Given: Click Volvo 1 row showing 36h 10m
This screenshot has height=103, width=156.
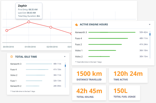Looking at the screenshot, I should [111, 51].
